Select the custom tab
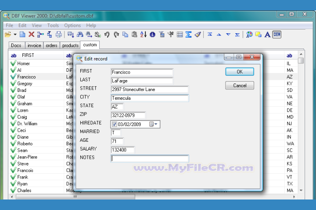Image resolution: width=316 pixels, height=210 pixels. tap(90, 45)
